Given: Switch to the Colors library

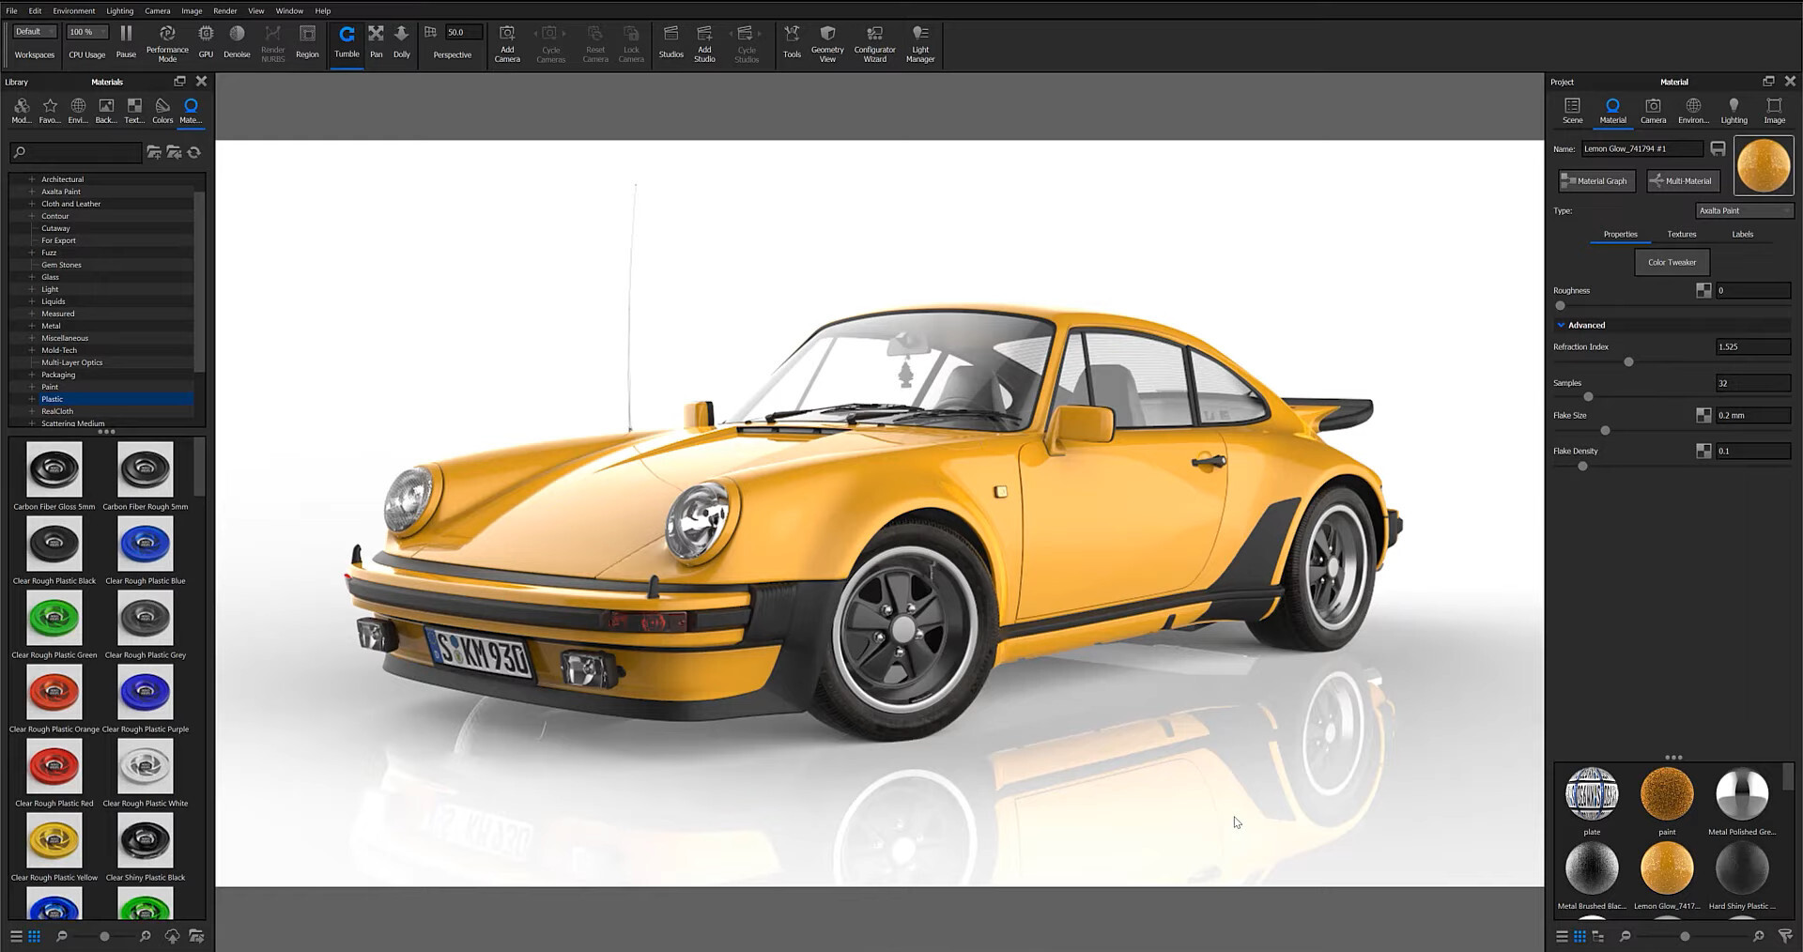Looking at the screenshot, I should pyautogui.click(x=162, y=111).
